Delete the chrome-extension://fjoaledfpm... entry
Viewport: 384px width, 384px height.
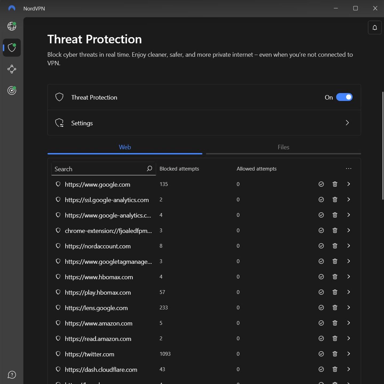(x=335, y=230)
